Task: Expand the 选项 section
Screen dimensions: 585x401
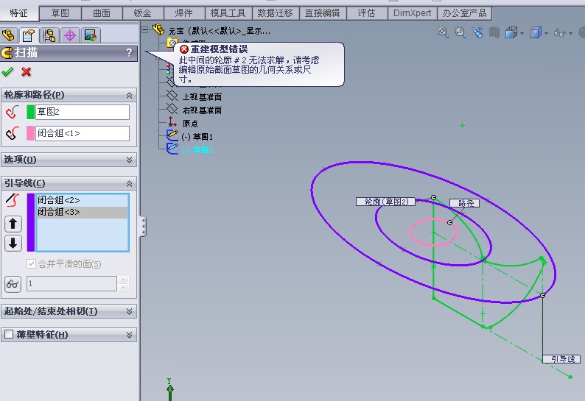Action: 129,160
